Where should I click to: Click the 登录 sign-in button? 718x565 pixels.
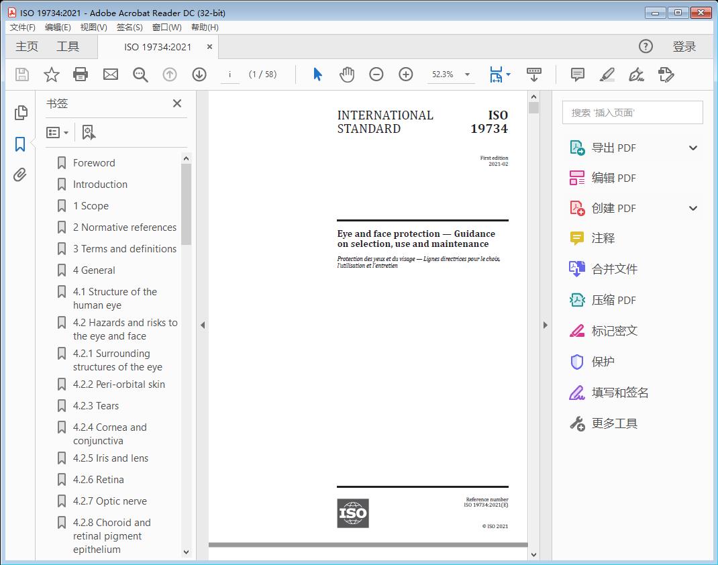tap(684, 46)
